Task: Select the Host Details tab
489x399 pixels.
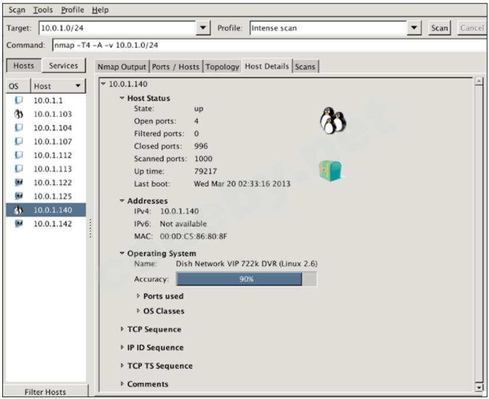Action: pos(266,66)
